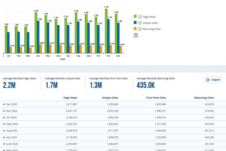Select the November green Page Views bar

pyautogui.click(x=106, y=31)
